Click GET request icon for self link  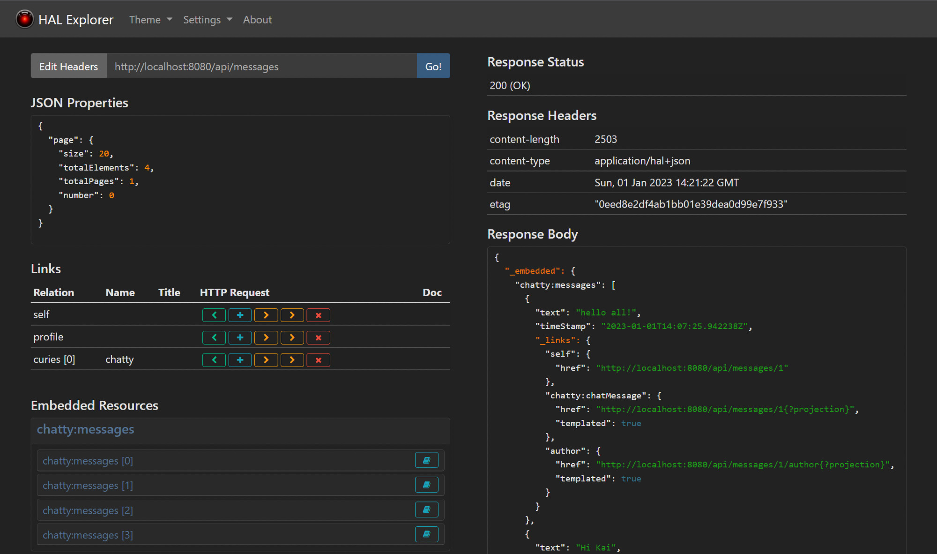tap(214, 315)
